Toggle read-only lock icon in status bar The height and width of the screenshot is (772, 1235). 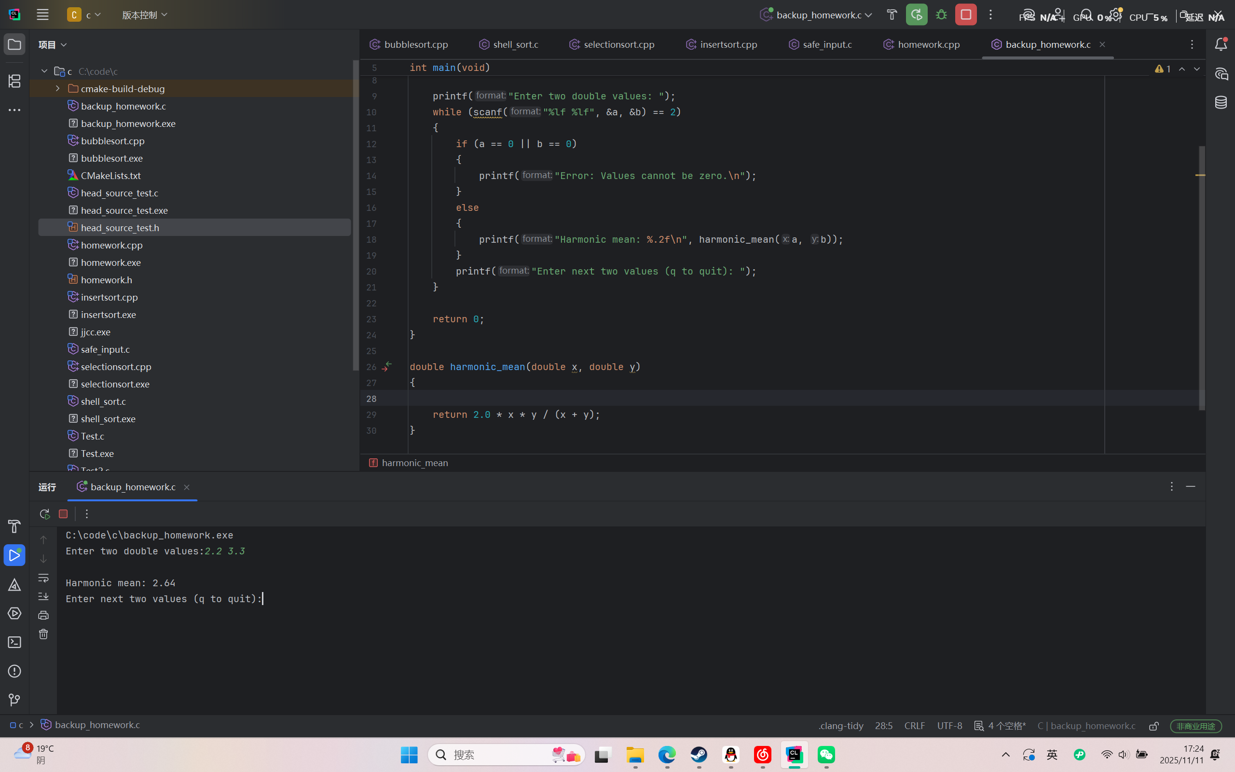pyautogui.click(x=1153, y=726)
